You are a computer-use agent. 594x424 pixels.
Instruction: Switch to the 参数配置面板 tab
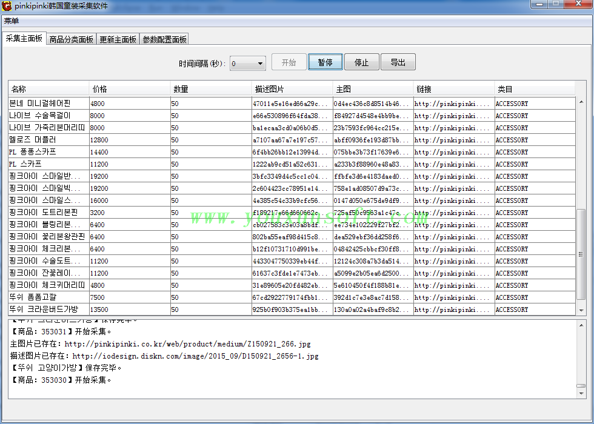point(164,39)
